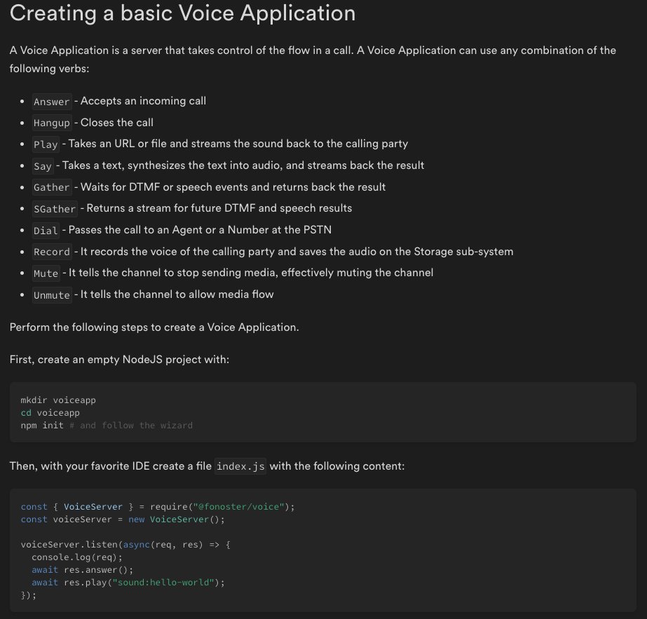Click the "voiceServer.listen(async(req, res)" code line
The width and height of the screenshot is (647, 619).
(125, 545)
